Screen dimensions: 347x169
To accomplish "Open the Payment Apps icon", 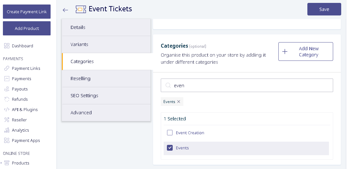I will [x=7, y=140].
